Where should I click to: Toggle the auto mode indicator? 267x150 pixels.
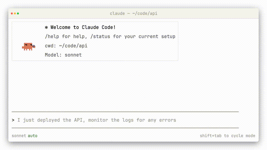click(x=33, y=136)
